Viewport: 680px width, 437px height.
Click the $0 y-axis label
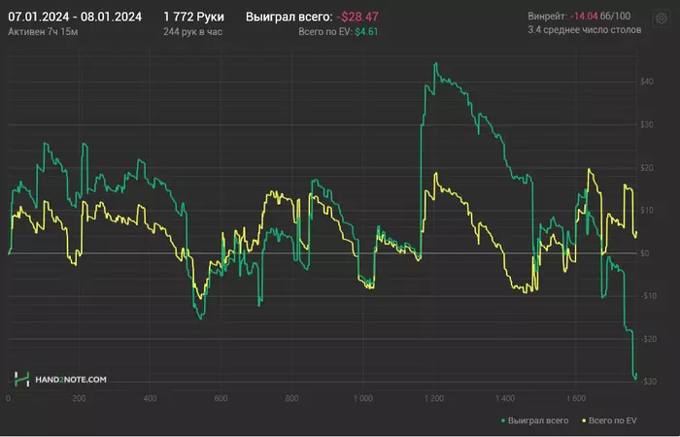pos(645,253)
